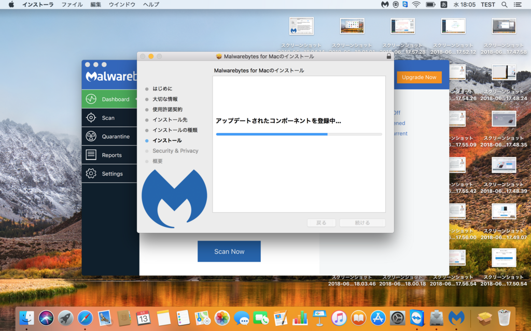Open iTunes from the Dock
531x331 pixels.
(x=339, y=318)
